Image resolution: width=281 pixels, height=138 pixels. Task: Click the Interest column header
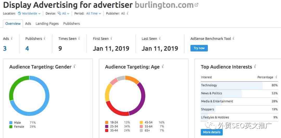point(206,77)
